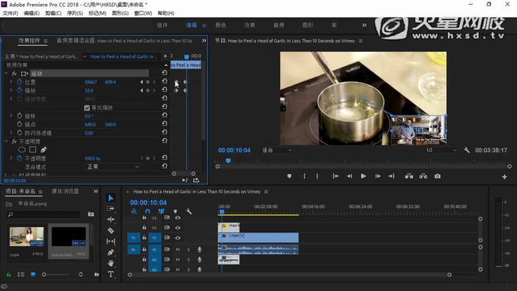The image size is (517, 291).
Task: Select the Type tool in the tools panel
Action: [111, 274]
